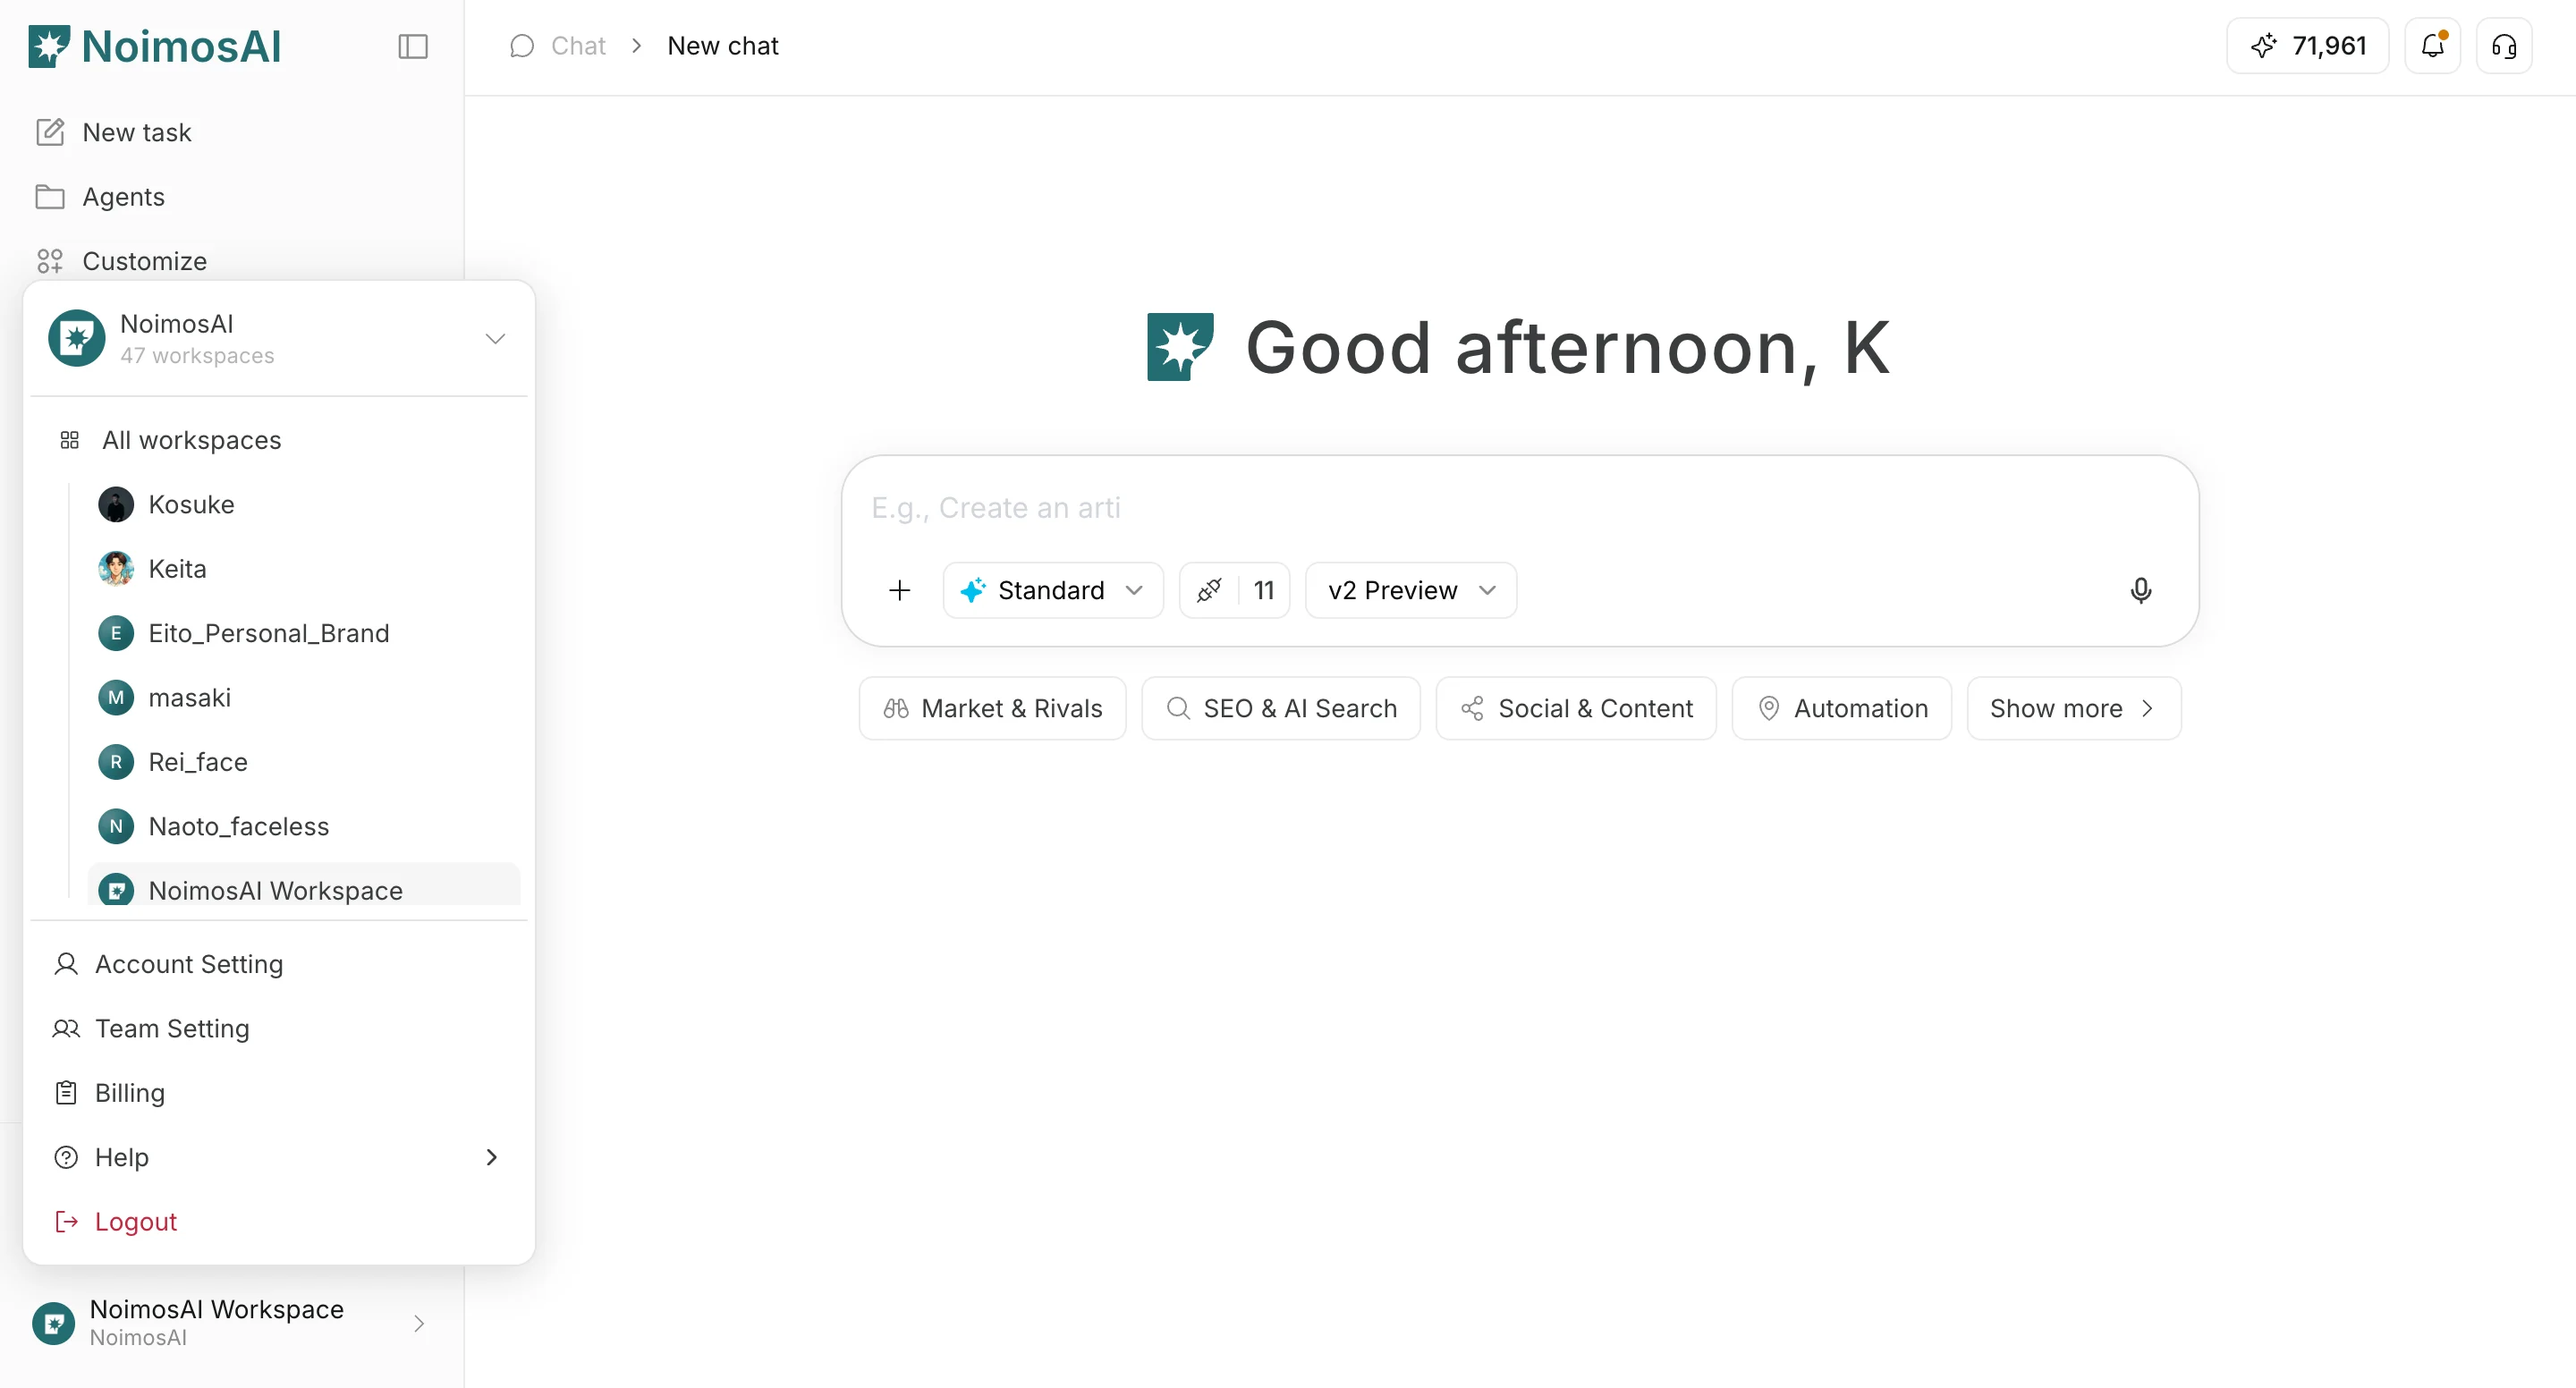This screenshot has width=2576, height=1388.
Task: Open New task in the sidebar
Action: pos(136,132)
